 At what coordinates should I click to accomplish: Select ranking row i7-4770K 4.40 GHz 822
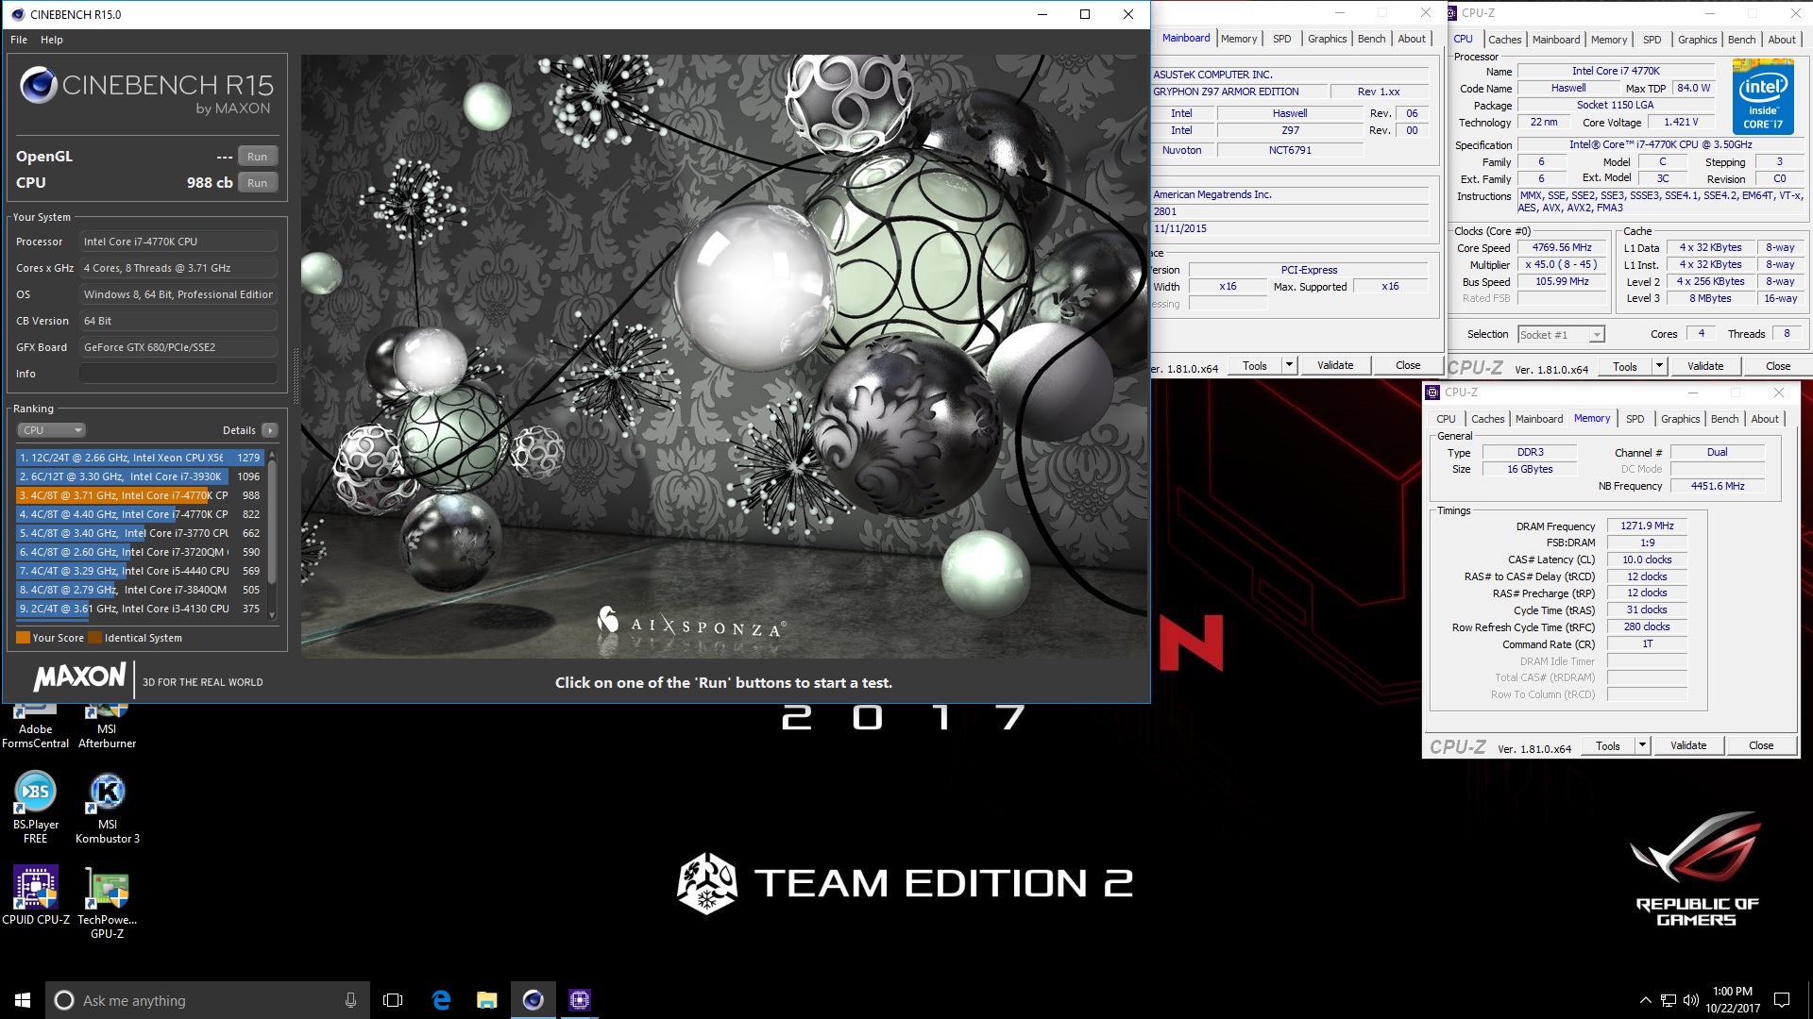click(x=139, y=514)
